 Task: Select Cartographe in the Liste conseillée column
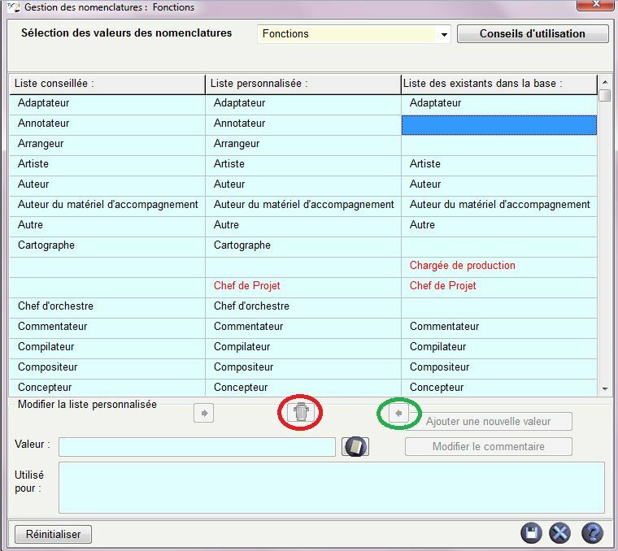click(x=46, y=245)
